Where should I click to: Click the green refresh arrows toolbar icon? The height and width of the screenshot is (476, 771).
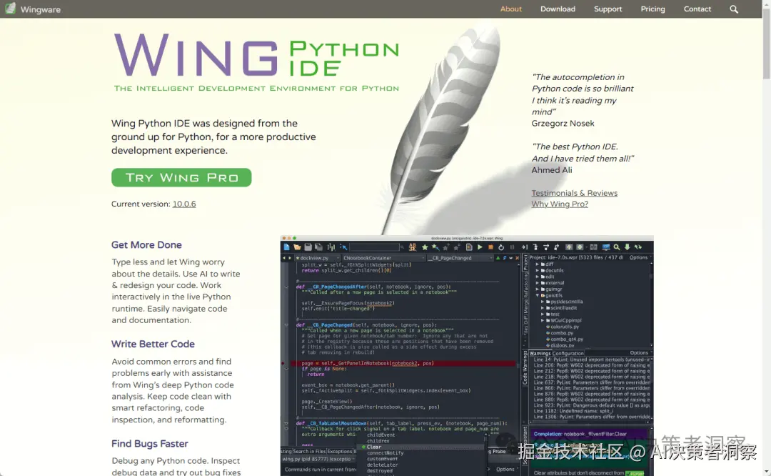tap(638, 247)
